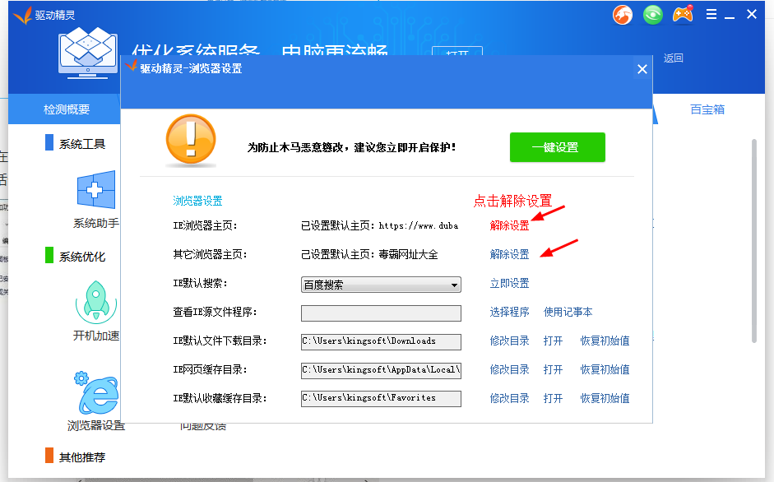Click the Dropbox-style box monitor icon
Screen dimensions: 774x482
pos(88,53)
